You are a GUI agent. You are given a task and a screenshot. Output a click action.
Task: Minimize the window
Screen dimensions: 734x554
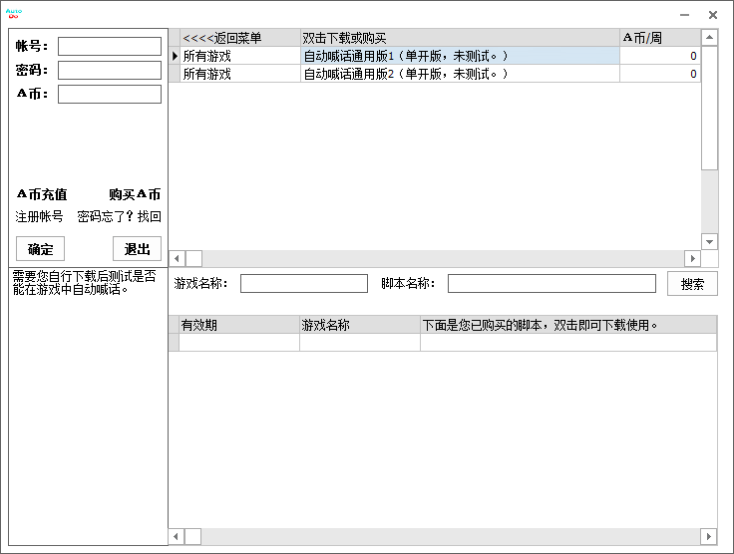pos(684,15)
